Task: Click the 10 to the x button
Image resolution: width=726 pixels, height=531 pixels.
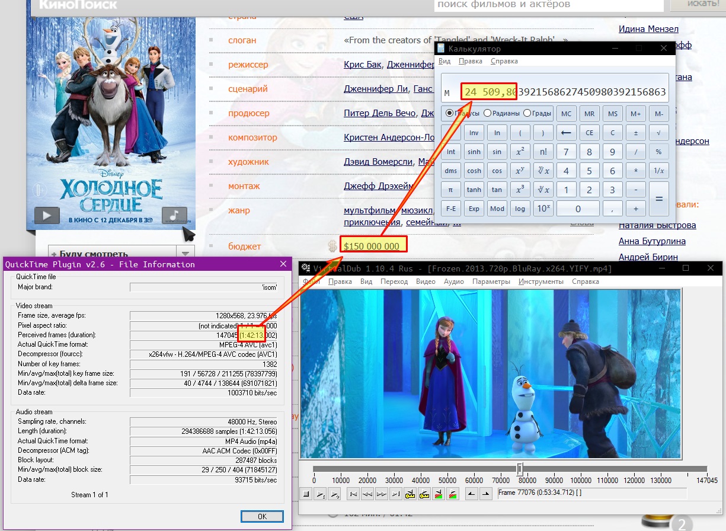Action: click(543, 209)
